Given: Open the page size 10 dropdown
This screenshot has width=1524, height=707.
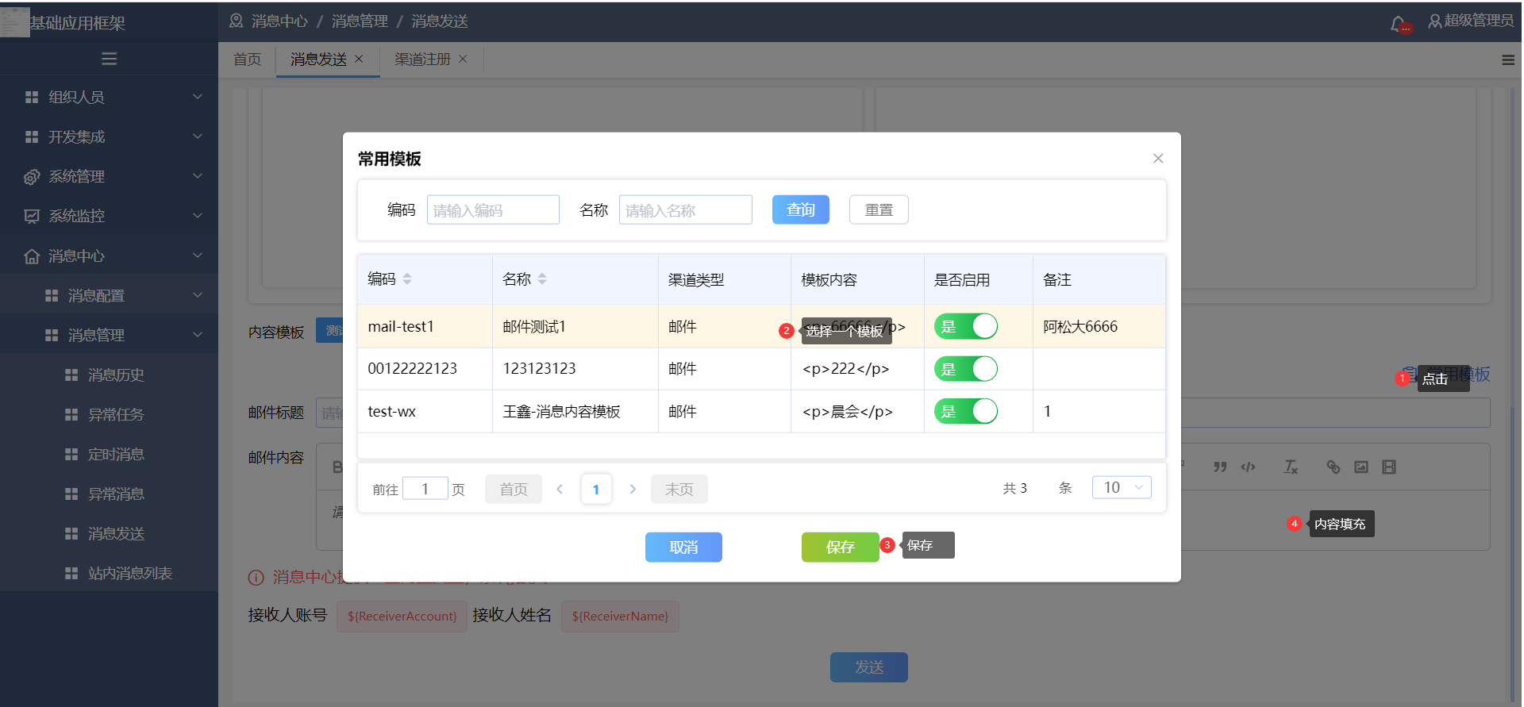Looking at the screenshot, I should (x=1122, y=487).
